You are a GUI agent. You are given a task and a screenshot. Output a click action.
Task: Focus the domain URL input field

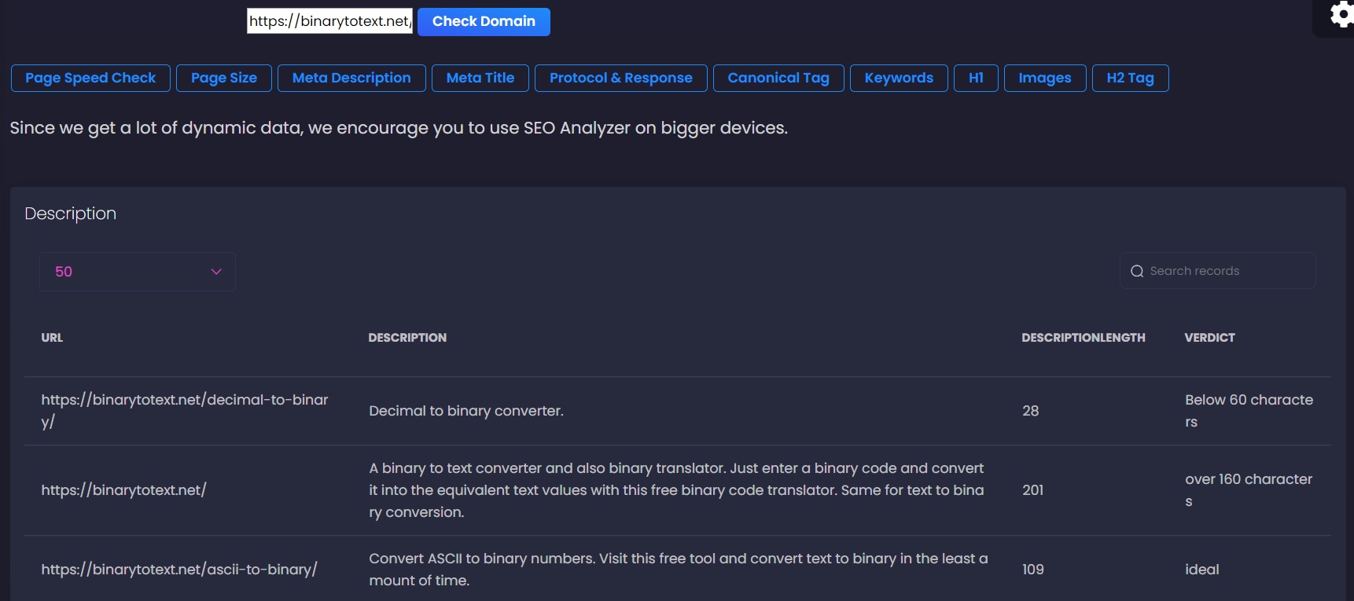coord(329,21)
